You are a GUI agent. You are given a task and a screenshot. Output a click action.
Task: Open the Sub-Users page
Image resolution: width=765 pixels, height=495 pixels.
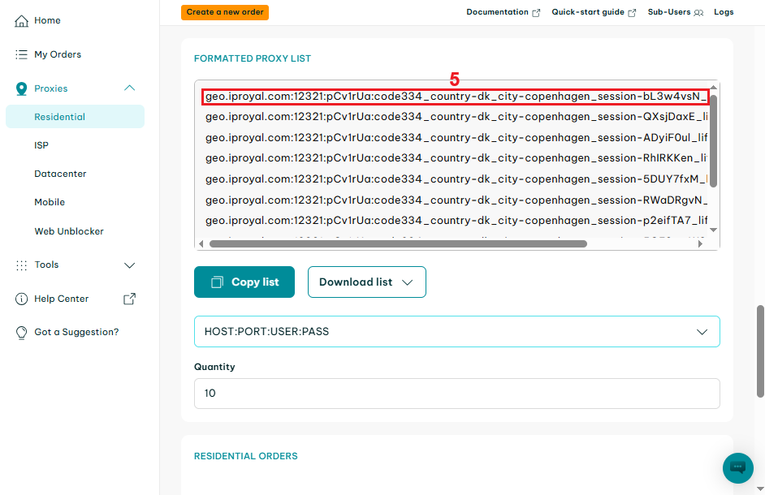(669, 12)
